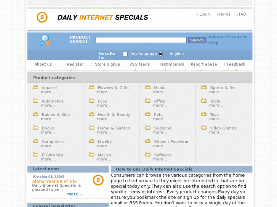Click the Computers folder icon
The width and height of the screenshot is (277, 207).
35,141
